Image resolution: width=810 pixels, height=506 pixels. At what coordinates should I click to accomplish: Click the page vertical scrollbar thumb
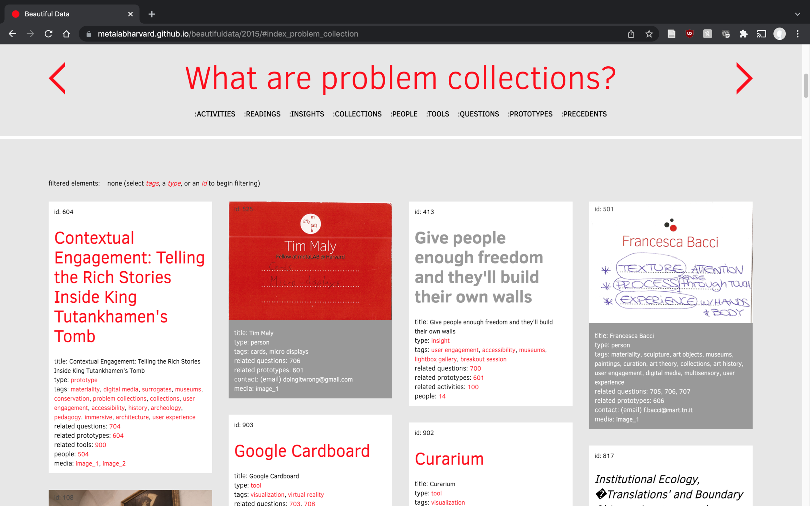806,86
